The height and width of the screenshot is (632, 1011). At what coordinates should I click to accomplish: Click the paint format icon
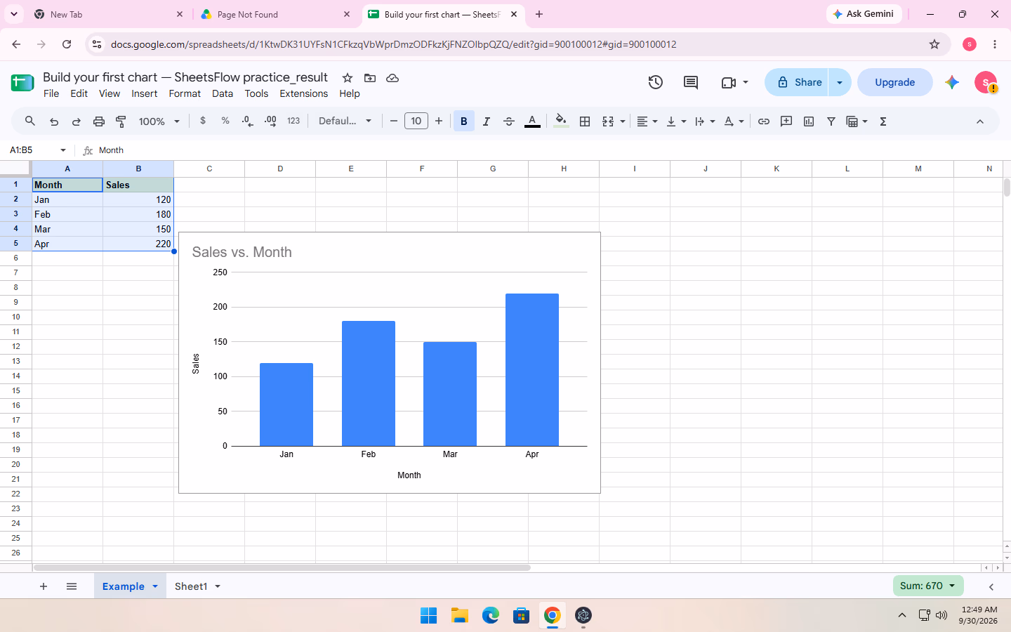(x=121, y=121)
